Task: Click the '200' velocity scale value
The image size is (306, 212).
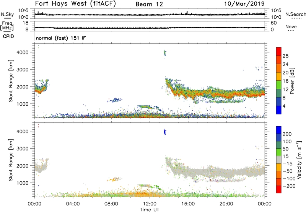Action: coord(287,134)
